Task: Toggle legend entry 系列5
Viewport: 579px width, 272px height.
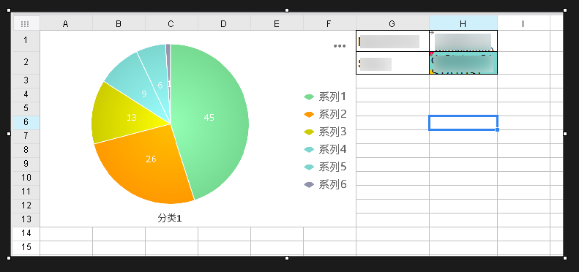Action: tap(325, 167)
